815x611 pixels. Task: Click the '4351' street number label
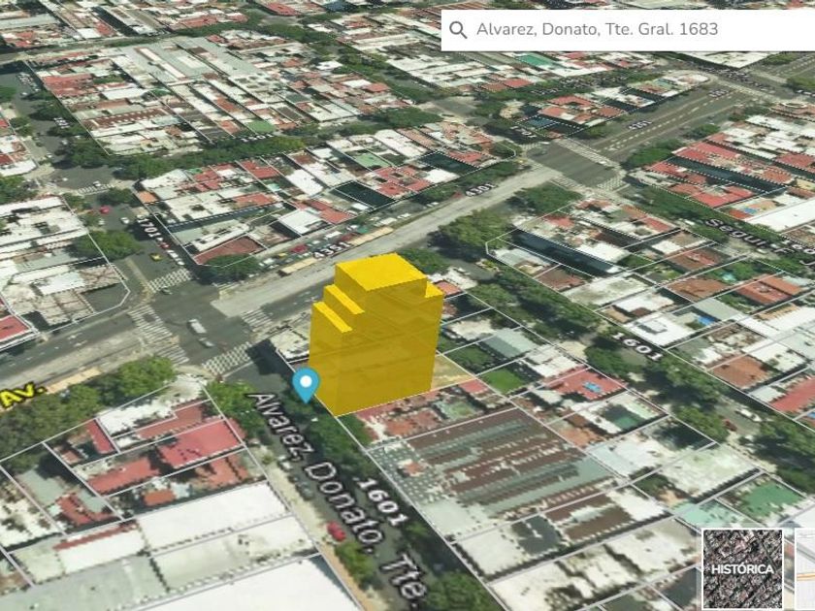coord(332,250)
